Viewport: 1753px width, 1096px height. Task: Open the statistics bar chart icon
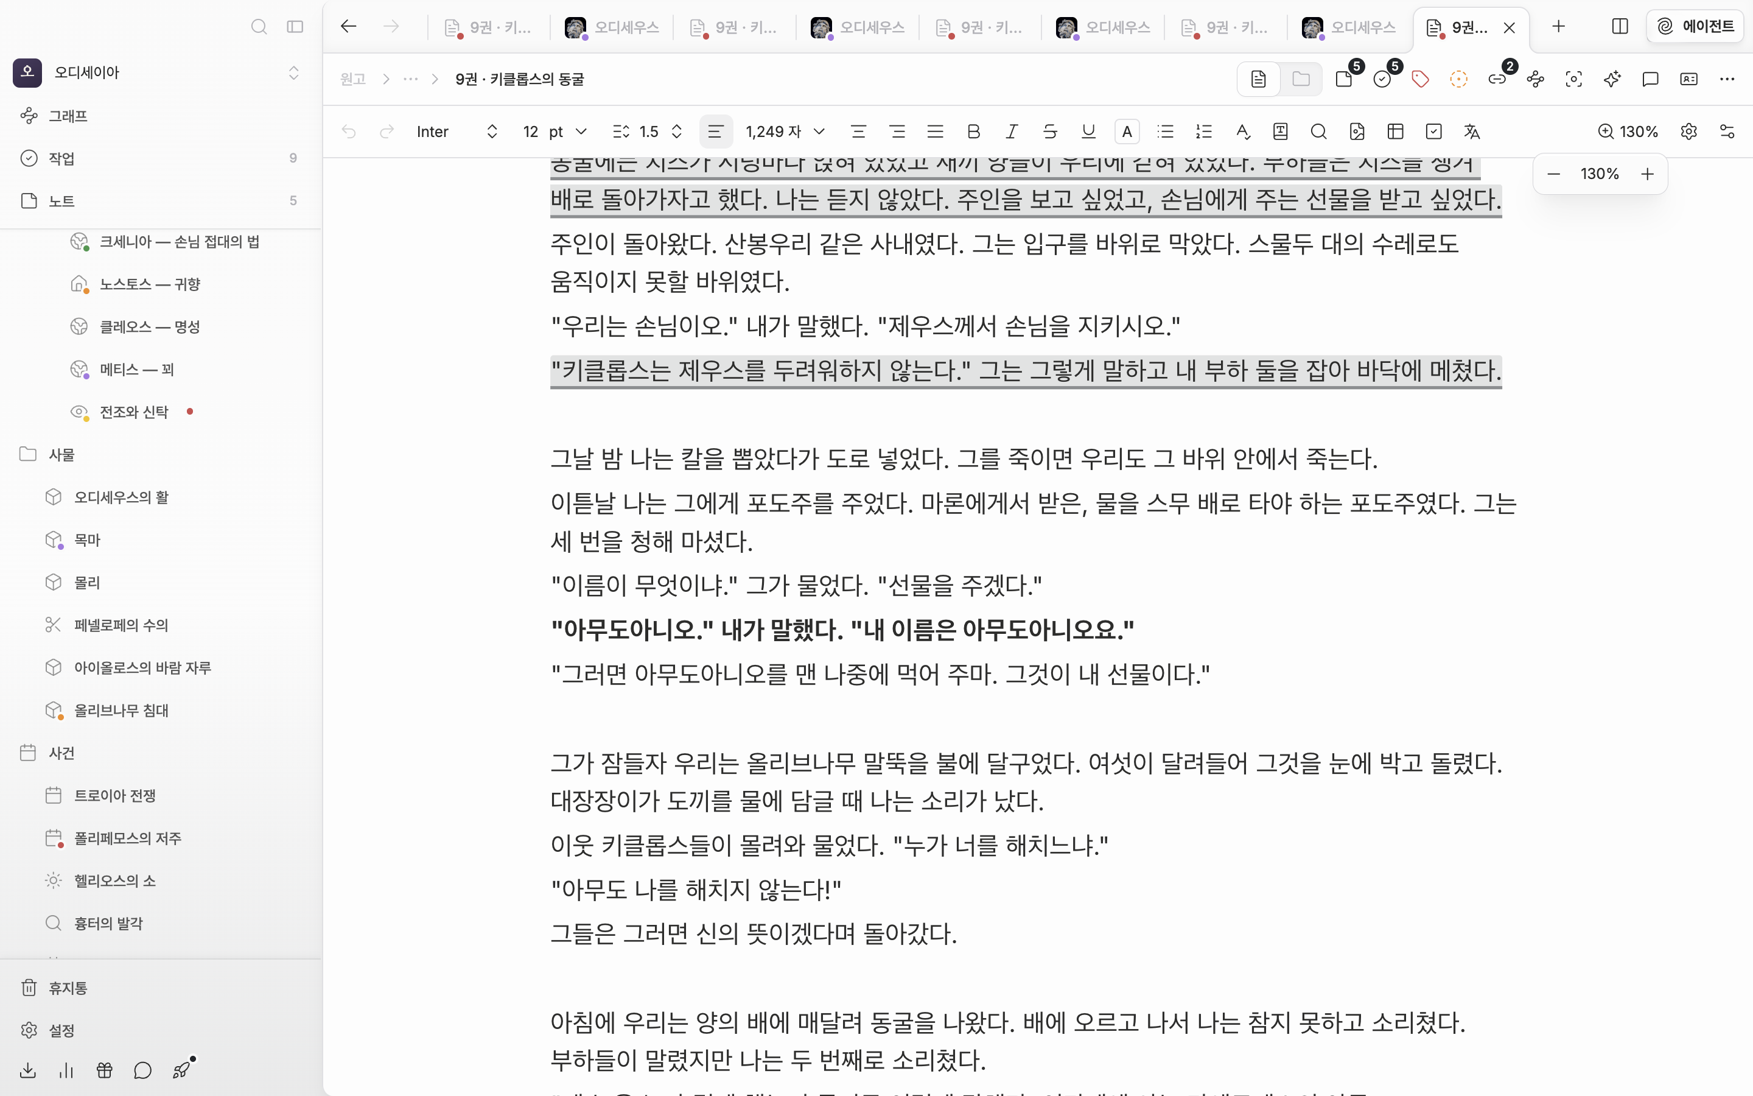click(66, 1070)
